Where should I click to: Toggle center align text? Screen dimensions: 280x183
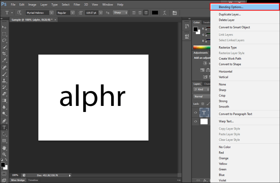click(x=140, y=13)
